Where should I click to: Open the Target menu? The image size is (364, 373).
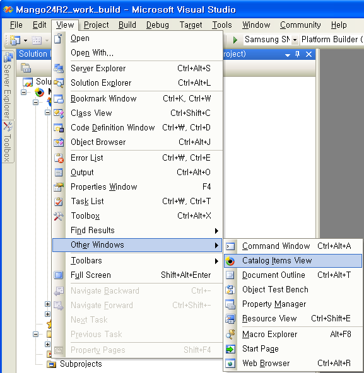click(191, 25)
